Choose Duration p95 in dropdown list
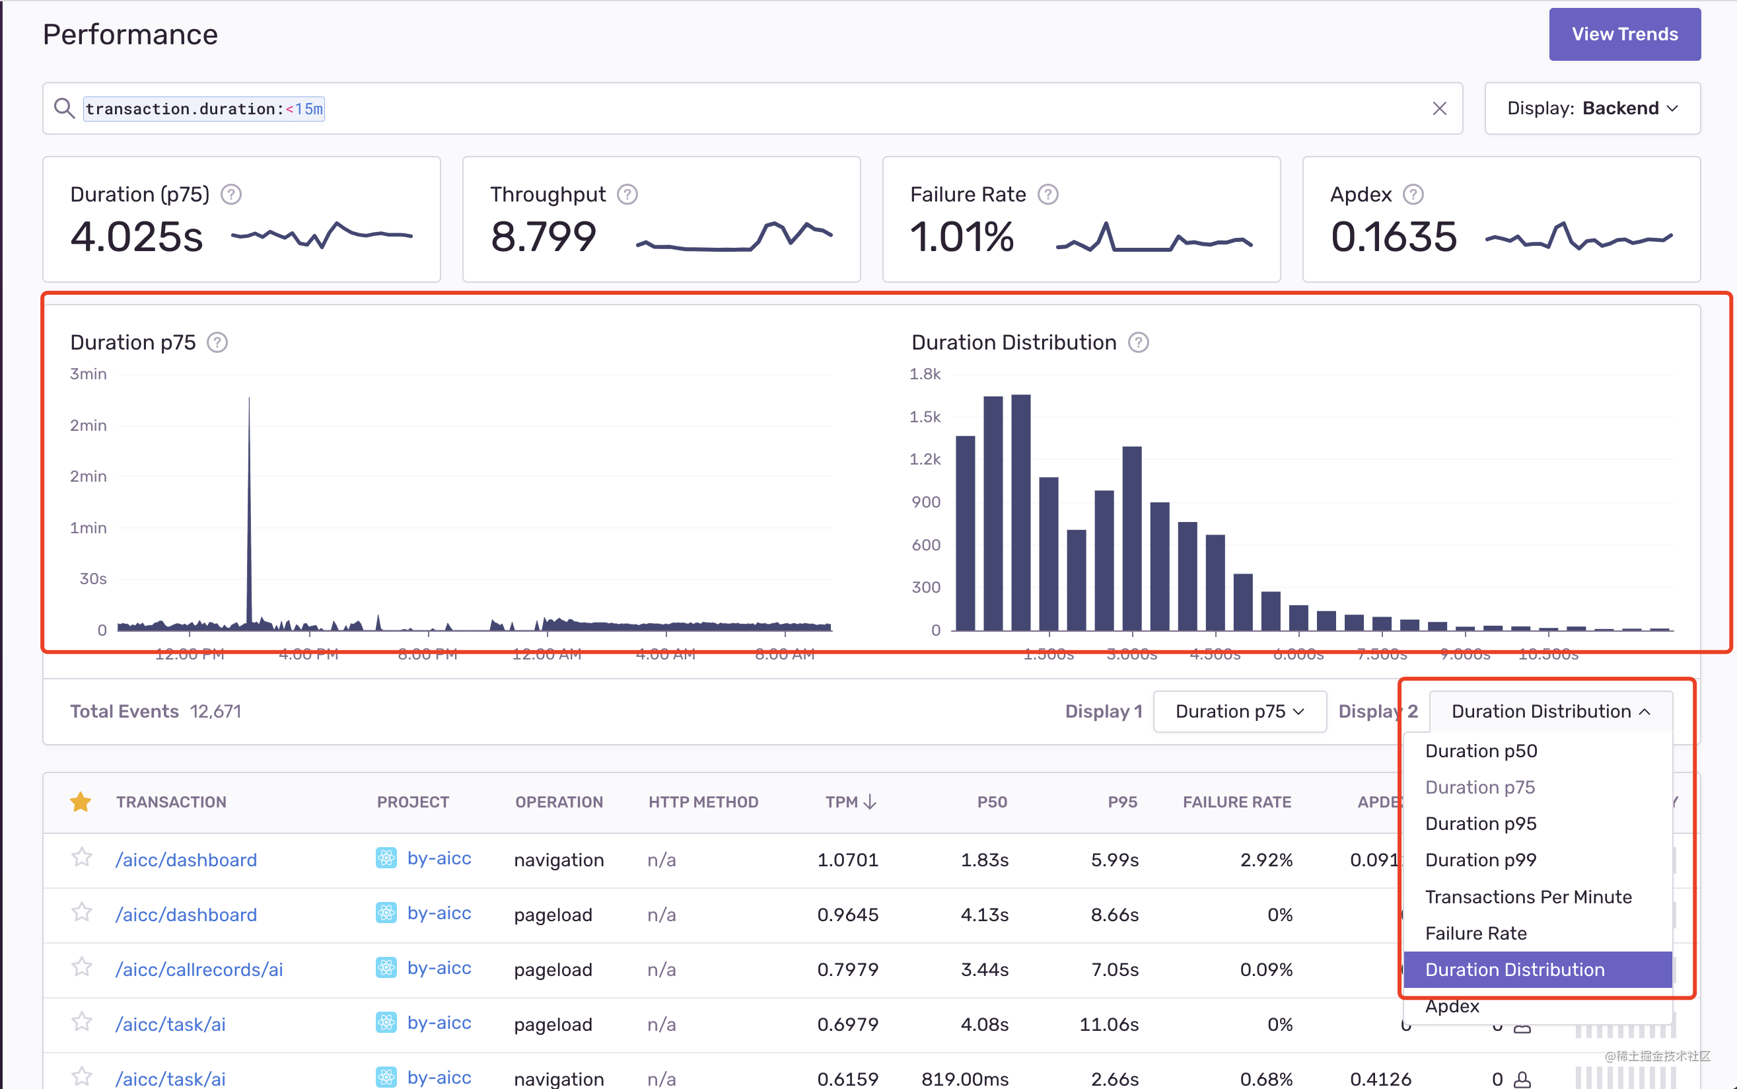This screenshot has width=1737, height=1089. click(1538, 824)
